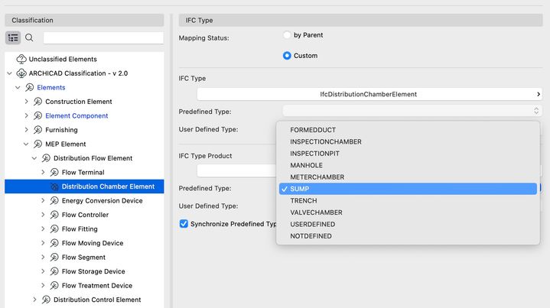Select the Custom mapping radio button
Image resolution: width=550 pixels, height=308 pixels.
pos(287,56)
